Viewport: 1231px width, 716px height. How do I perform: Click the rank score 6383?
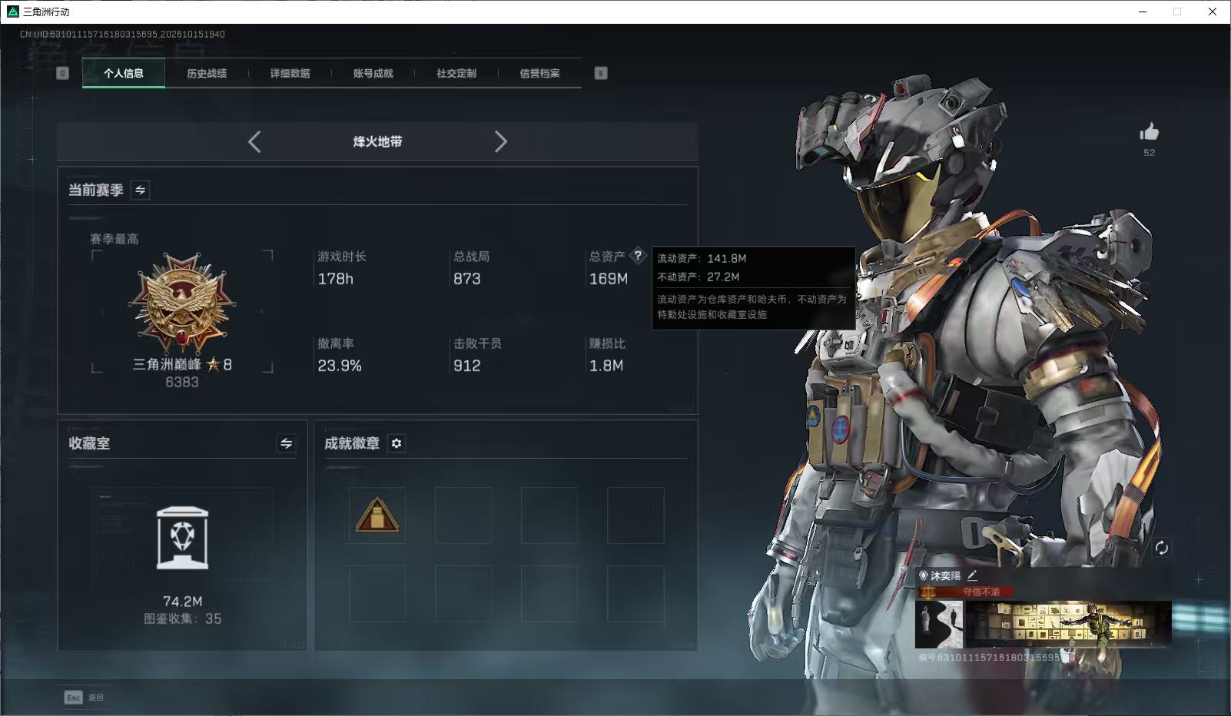182,382
